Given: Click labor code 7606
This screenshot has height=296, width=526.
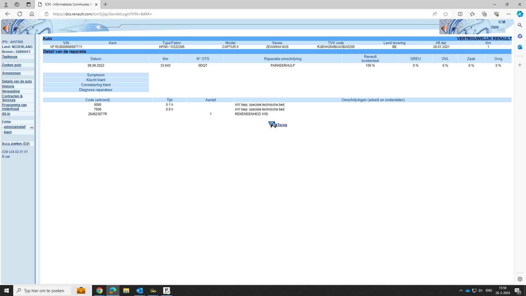Looking at the screenshot, I should pyautogui.click(x=98, y=109).
